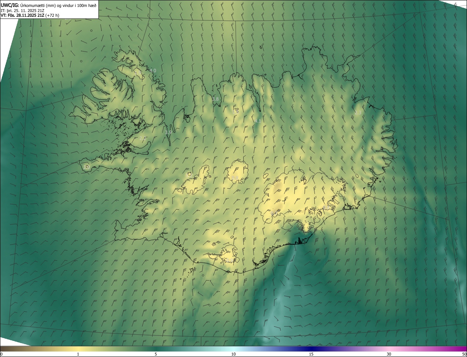Select the 'IT: þri. 25. 11. 2025 21Z' line
This screenshot has width=467, height=357.
click(23, 11)
